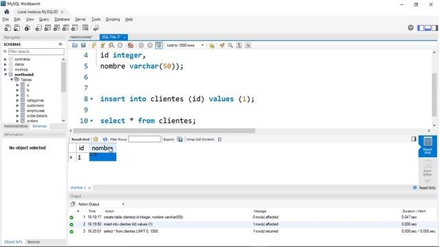Create a new stored procedure icon
This screenshot has height=247, width=439.
pos(66,27)
